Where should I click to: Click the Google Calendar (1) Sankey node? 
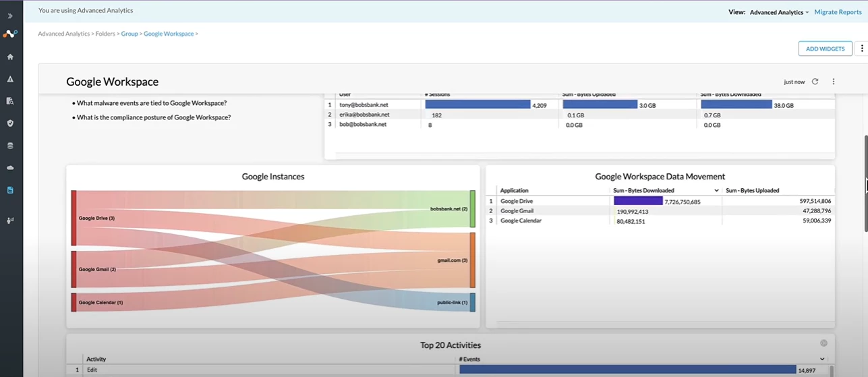(74, 302)
